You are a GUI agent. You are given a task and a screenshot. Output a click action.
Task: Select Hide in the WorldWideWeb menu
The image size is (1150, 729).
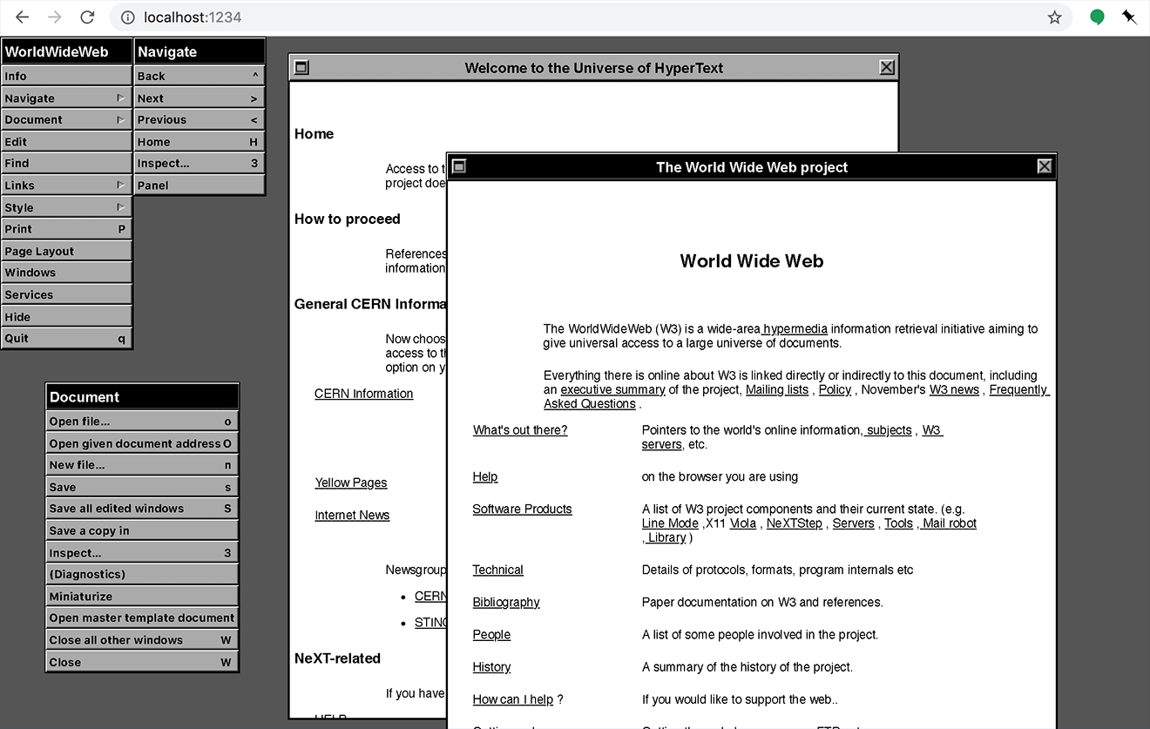[66, 317]
